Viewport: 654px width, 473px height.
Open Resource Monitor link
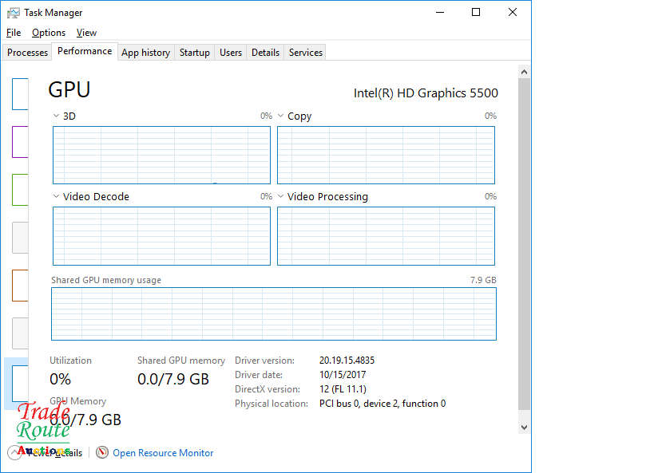163,453
